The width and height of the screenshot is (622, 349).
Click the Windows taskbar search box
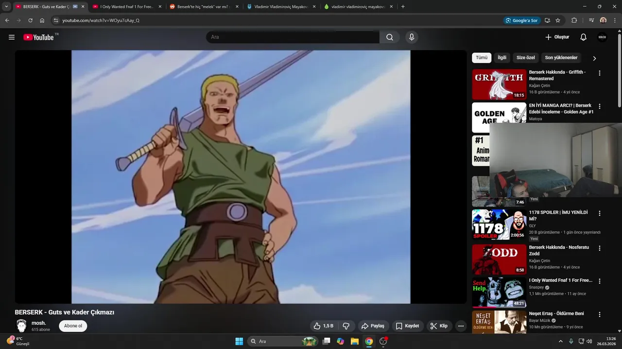(x=283, y=341)
